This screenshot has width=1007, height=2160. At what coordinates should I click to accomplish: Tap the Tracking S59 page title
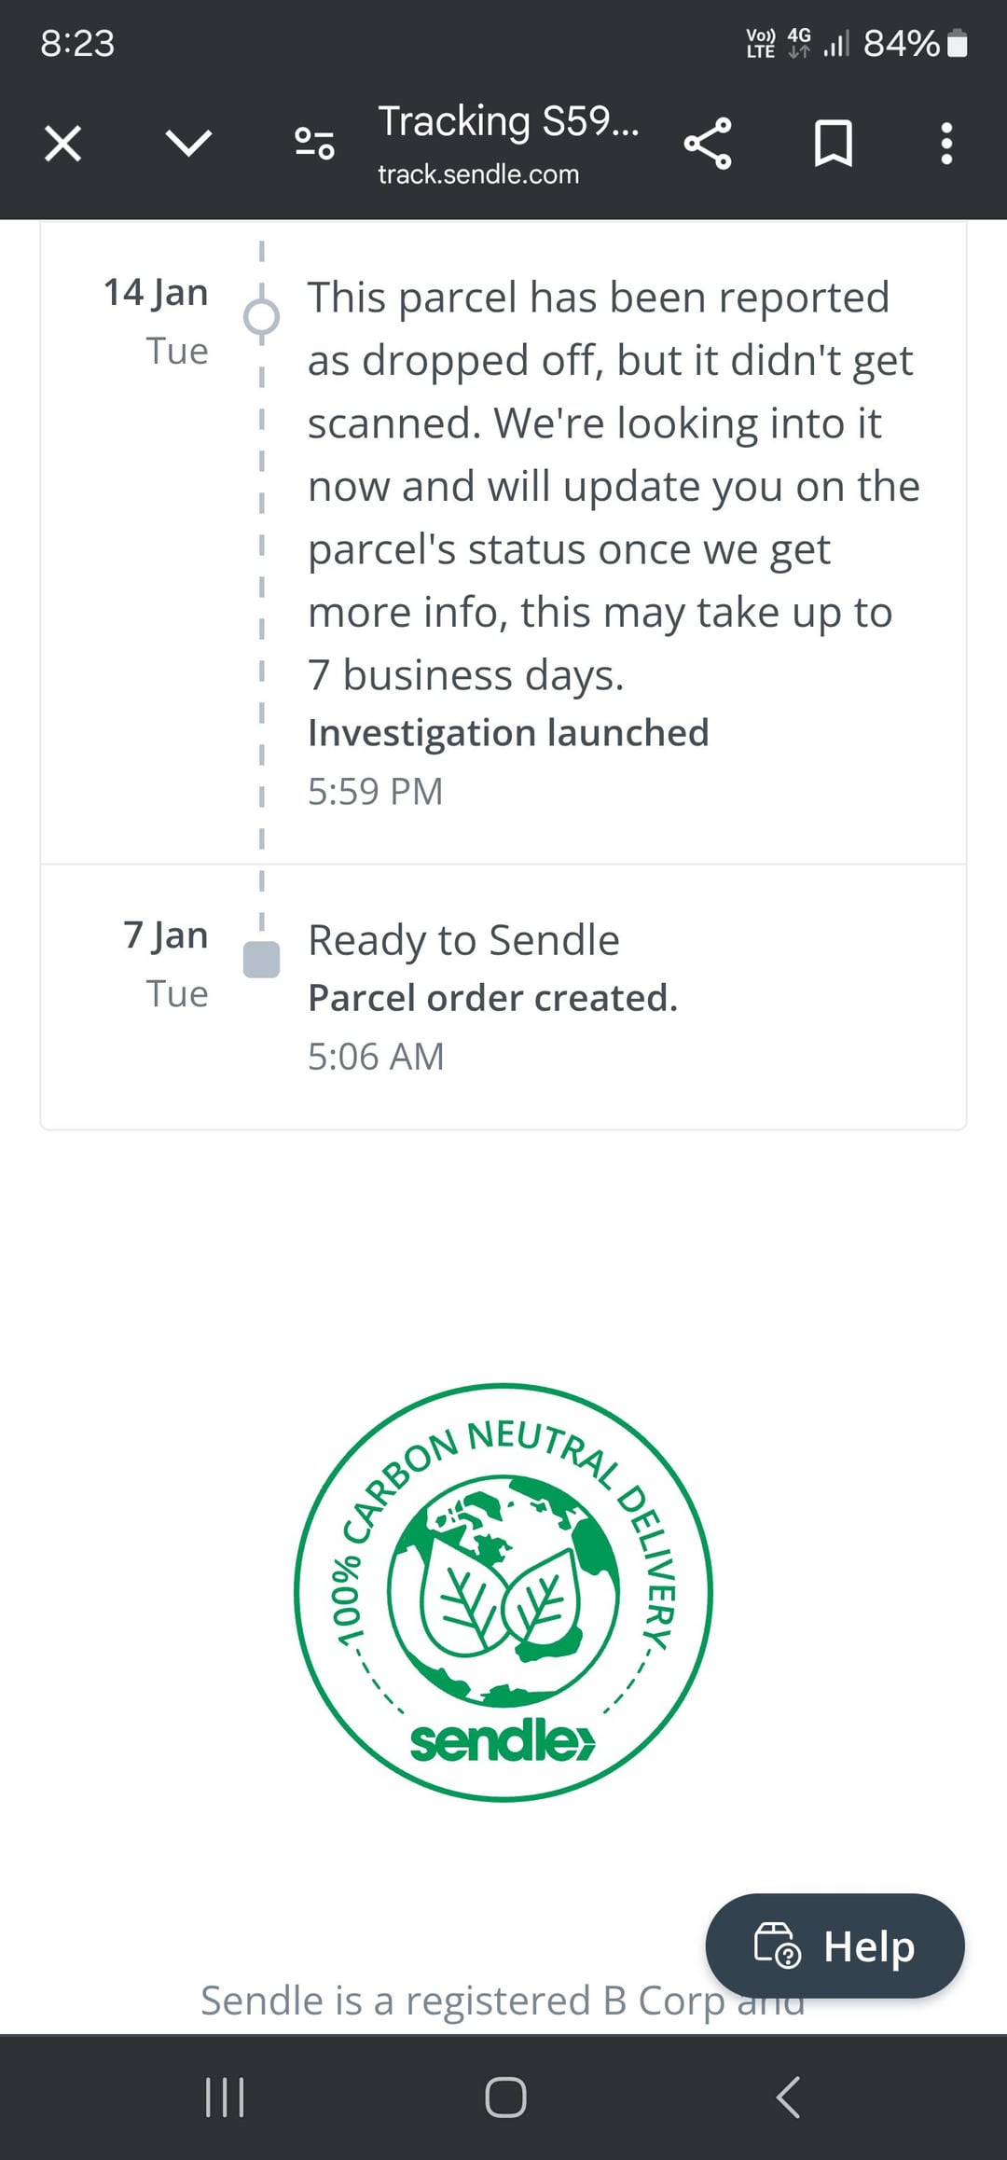click(508, 121)
